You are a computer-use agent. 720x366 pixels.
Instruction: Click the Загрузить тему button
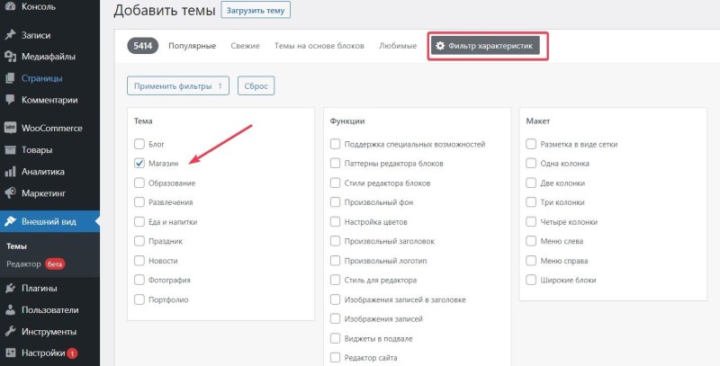click(x=256, y=10)
